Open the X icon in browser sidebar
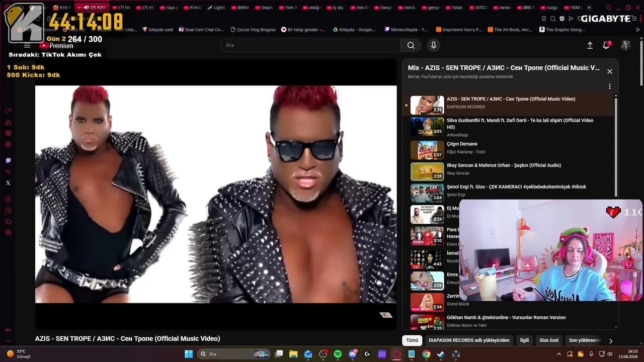 pyautogui.click(x=8, y=183)
